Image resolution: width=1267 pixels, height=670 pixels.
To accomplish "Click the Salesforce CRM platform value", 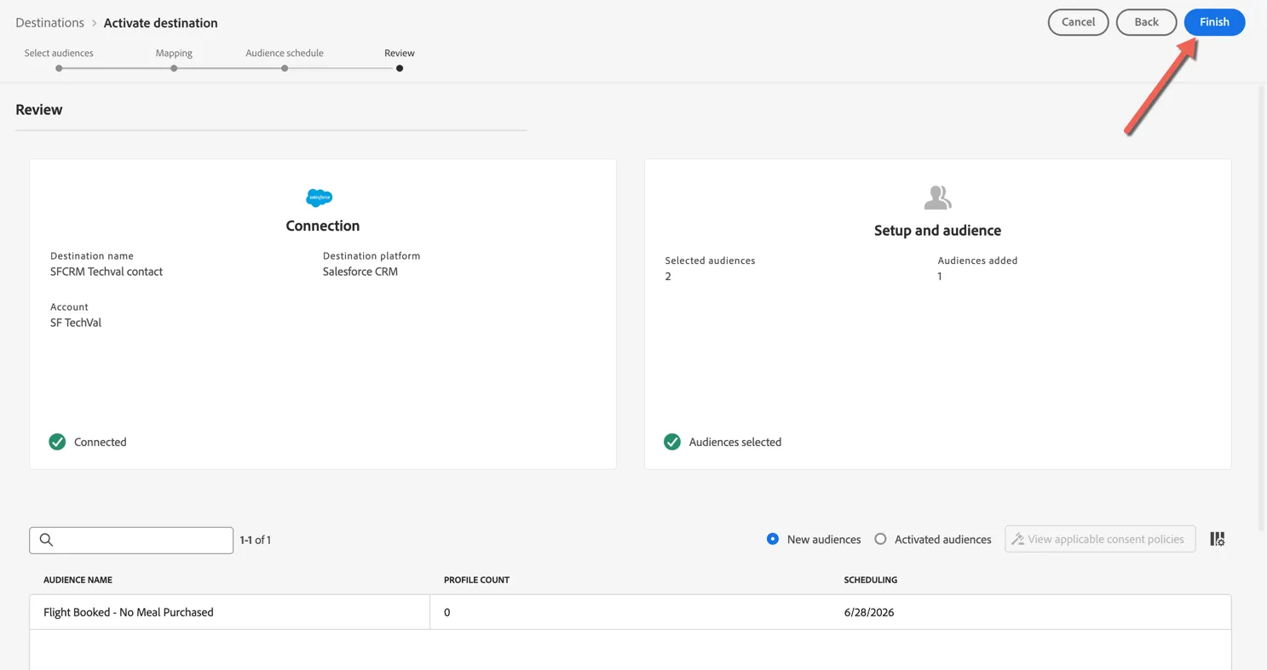I will coord(360,272).
